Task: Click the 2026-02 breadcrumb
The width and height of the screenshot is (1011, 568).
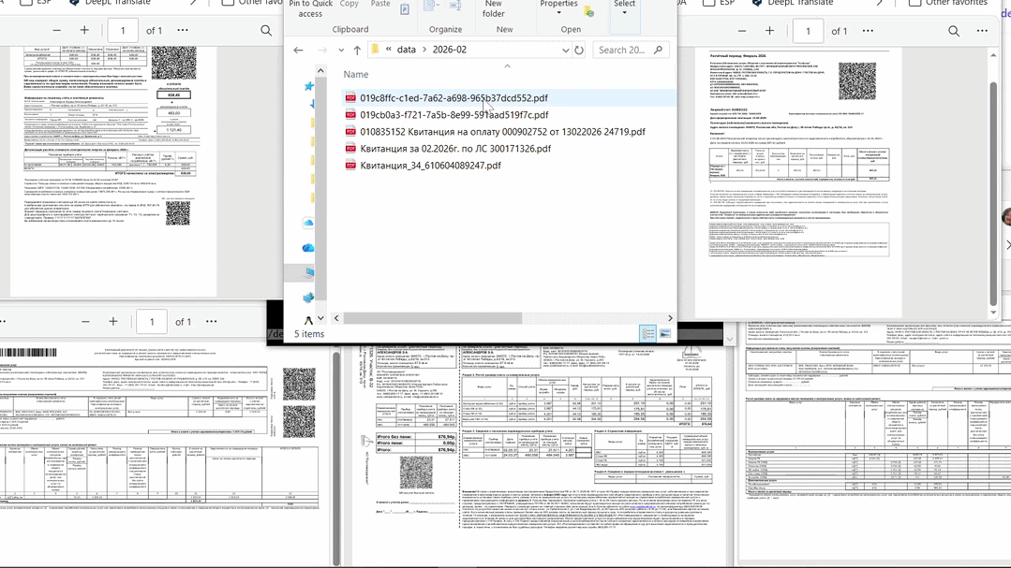Action: [x=450, y=50]
